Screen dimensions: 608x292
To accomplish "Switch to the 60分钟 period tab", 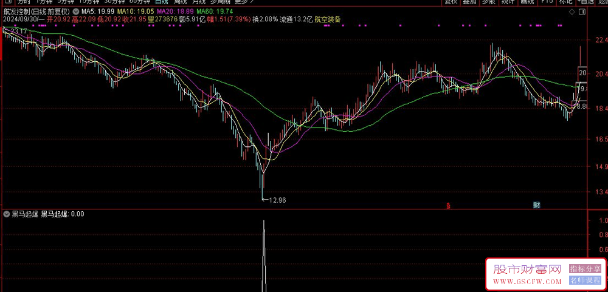I will [x=139, y=2].
